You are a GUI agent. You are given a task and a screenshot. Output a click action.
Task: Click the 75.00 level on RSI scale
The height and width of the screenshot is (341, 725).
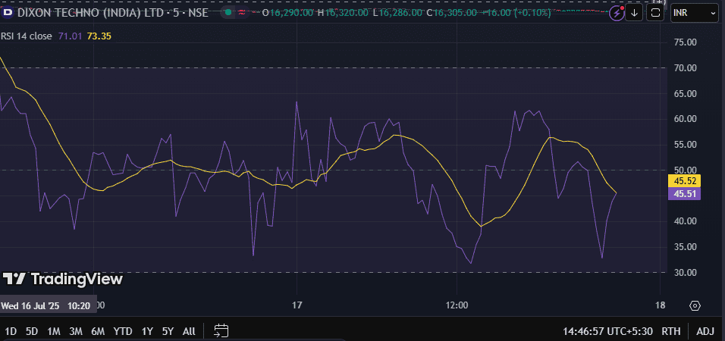[686, 42]
